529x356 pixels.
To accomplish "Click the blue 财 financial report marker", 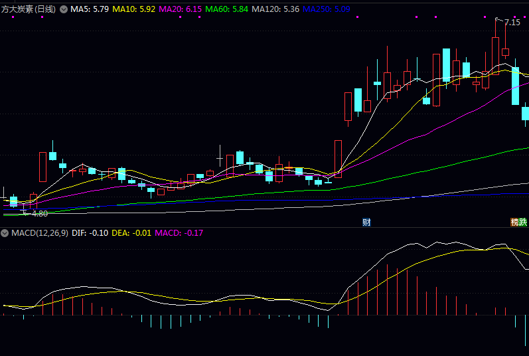I will (366, 222).
